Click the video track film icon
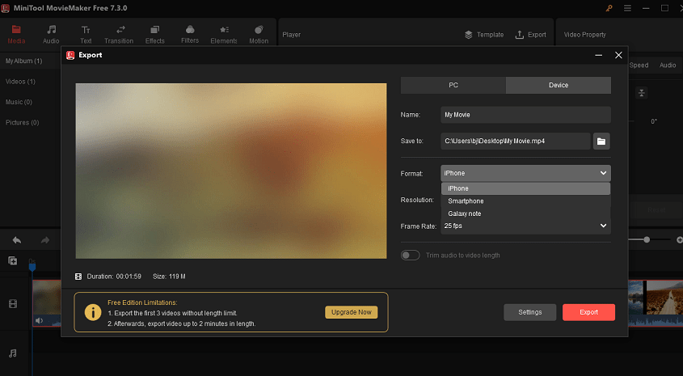Image resolution: width=683 pixels, height=376 pixels. (x=13, y=304)
